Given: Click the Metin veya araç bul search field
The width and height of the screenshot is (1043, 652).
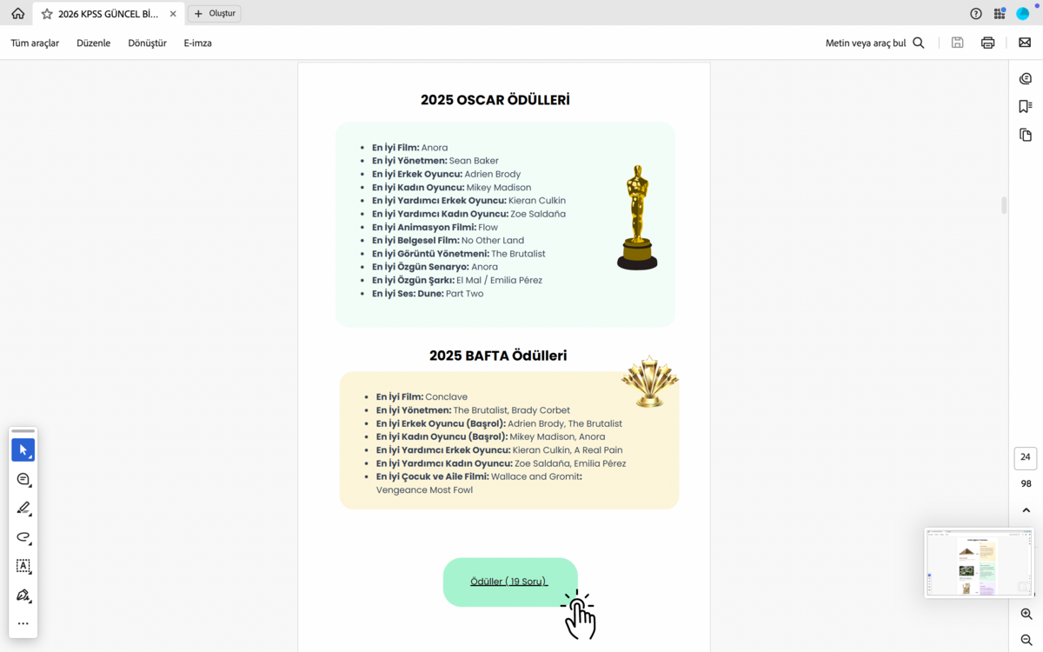Looking at the screenshot, I should [866, 43].
